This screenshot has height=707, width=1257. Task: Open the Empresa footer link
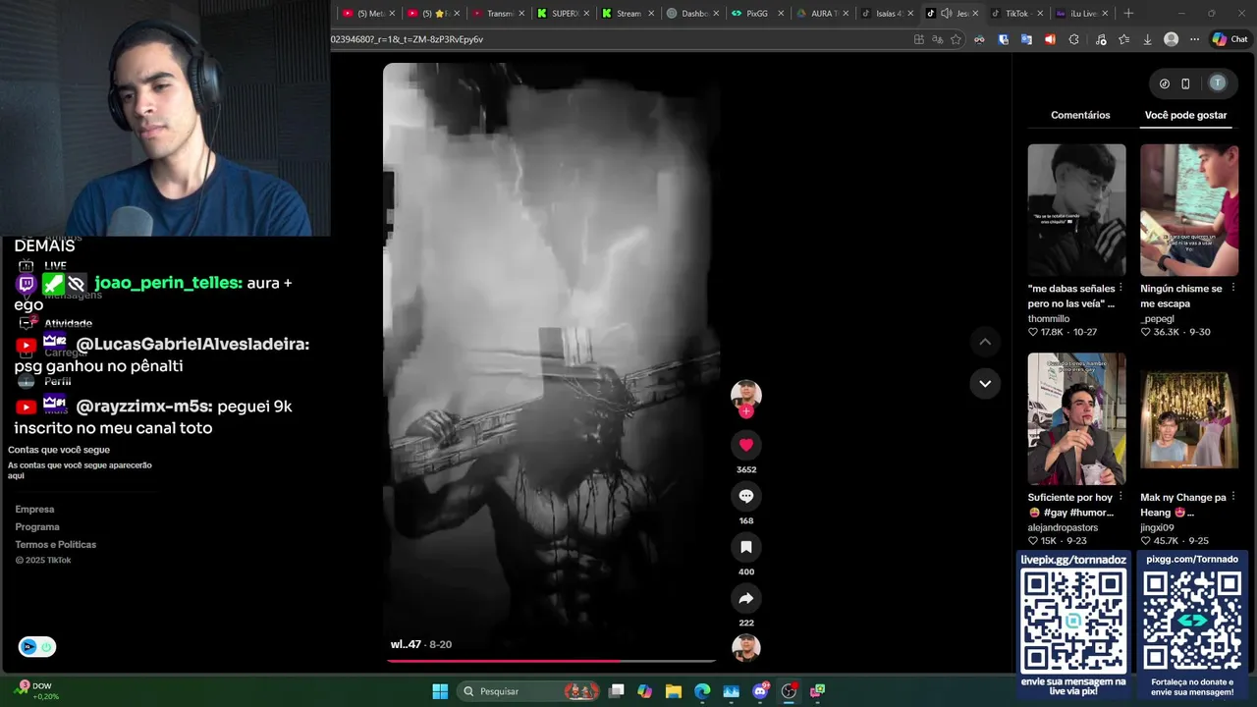[x=34, y=510]
